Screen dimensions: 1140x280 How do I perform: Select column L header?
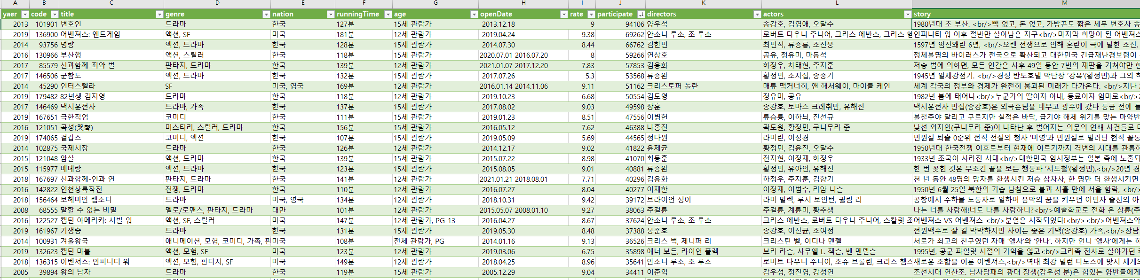tap(837, 3)
